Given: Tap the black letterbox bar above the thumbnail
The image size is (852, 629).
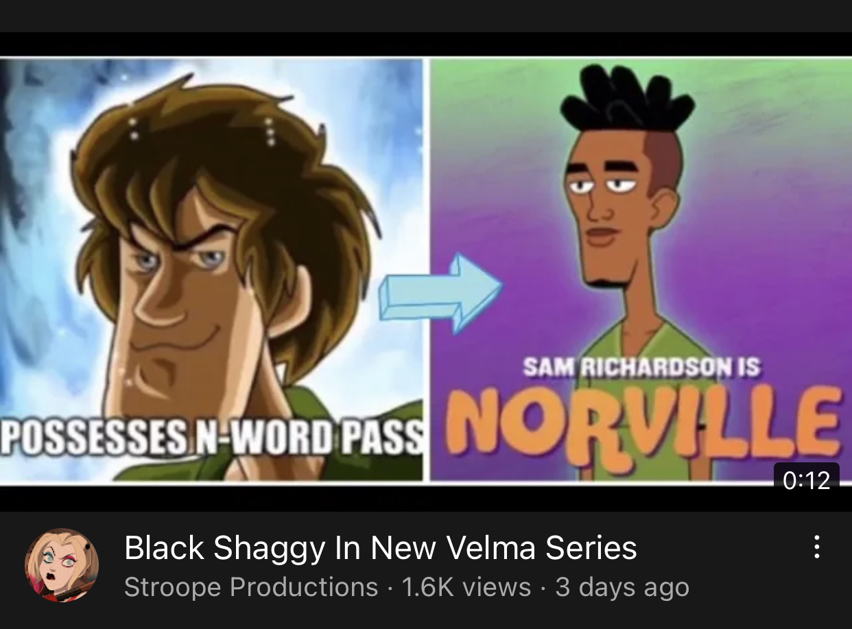Looking at the screenshot, I should tap(426, 44).
